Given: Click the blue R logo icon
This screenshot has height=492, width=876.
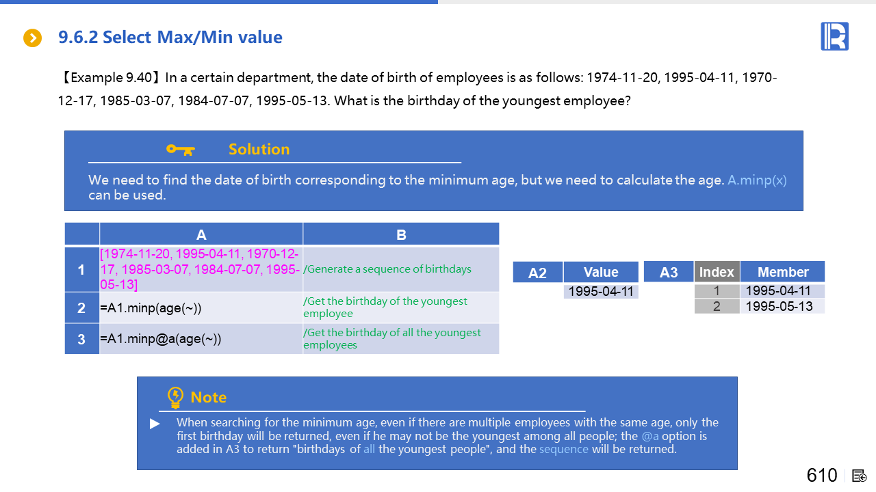Looking at the screenshot, I should click(x=834, y=36).
